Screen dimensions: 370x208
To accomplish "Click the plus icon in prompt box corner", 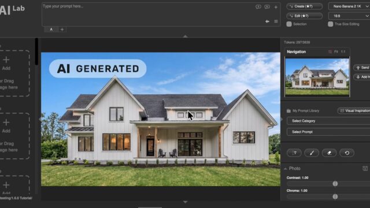I will (x=276, y=7).
